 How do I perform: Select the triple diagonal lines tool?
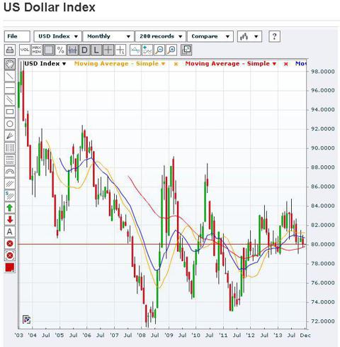click(10, 184)
